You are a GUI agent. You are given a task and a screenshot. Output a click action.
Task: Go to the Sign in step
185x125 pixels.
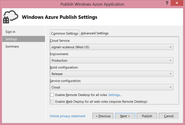(10, 32)
